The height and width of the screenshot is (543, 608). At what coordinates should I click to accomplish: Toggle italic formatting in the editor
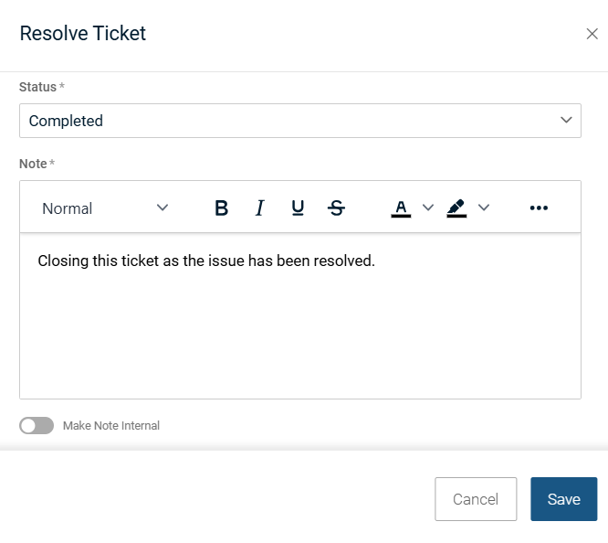(x=259, y=208)
